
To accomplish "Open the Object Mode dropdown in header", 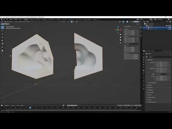I will pos(9,22).
